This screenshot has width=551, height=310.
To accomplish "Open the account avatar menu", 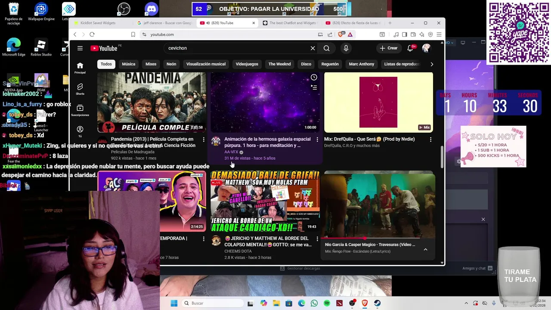I will click(x=426, y=48).
